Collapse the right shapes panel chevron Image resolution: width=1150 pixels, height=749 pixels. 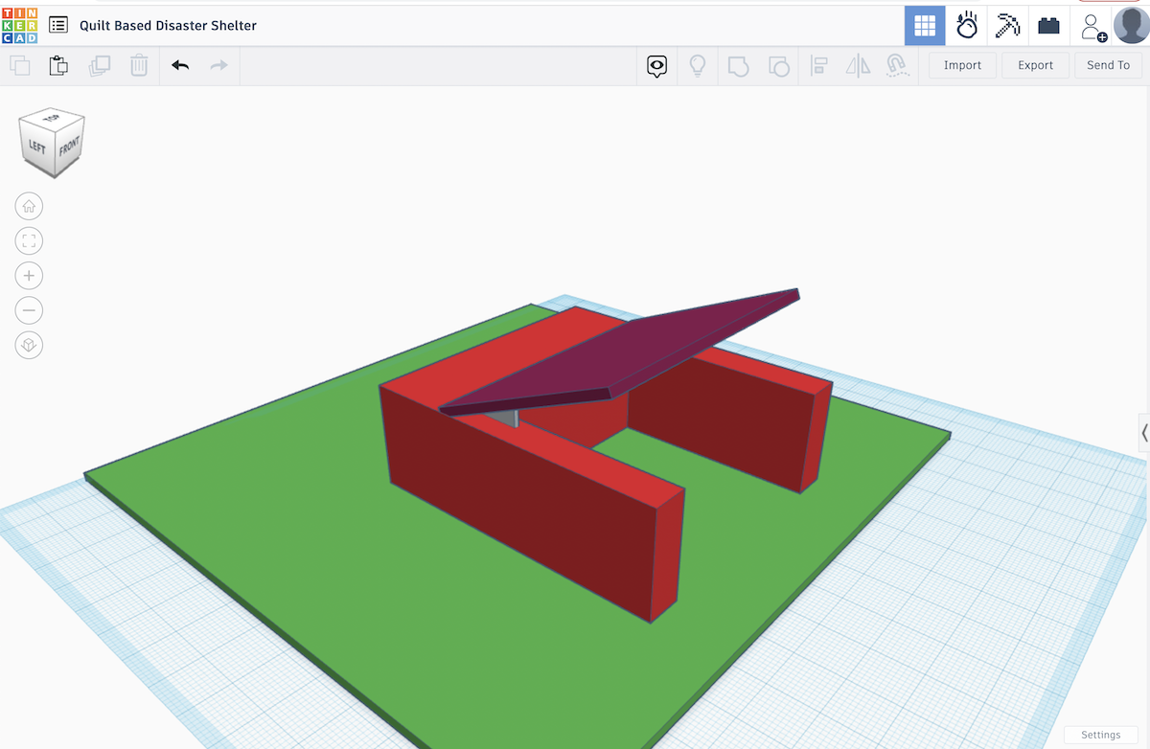(x=1143, y=433)
